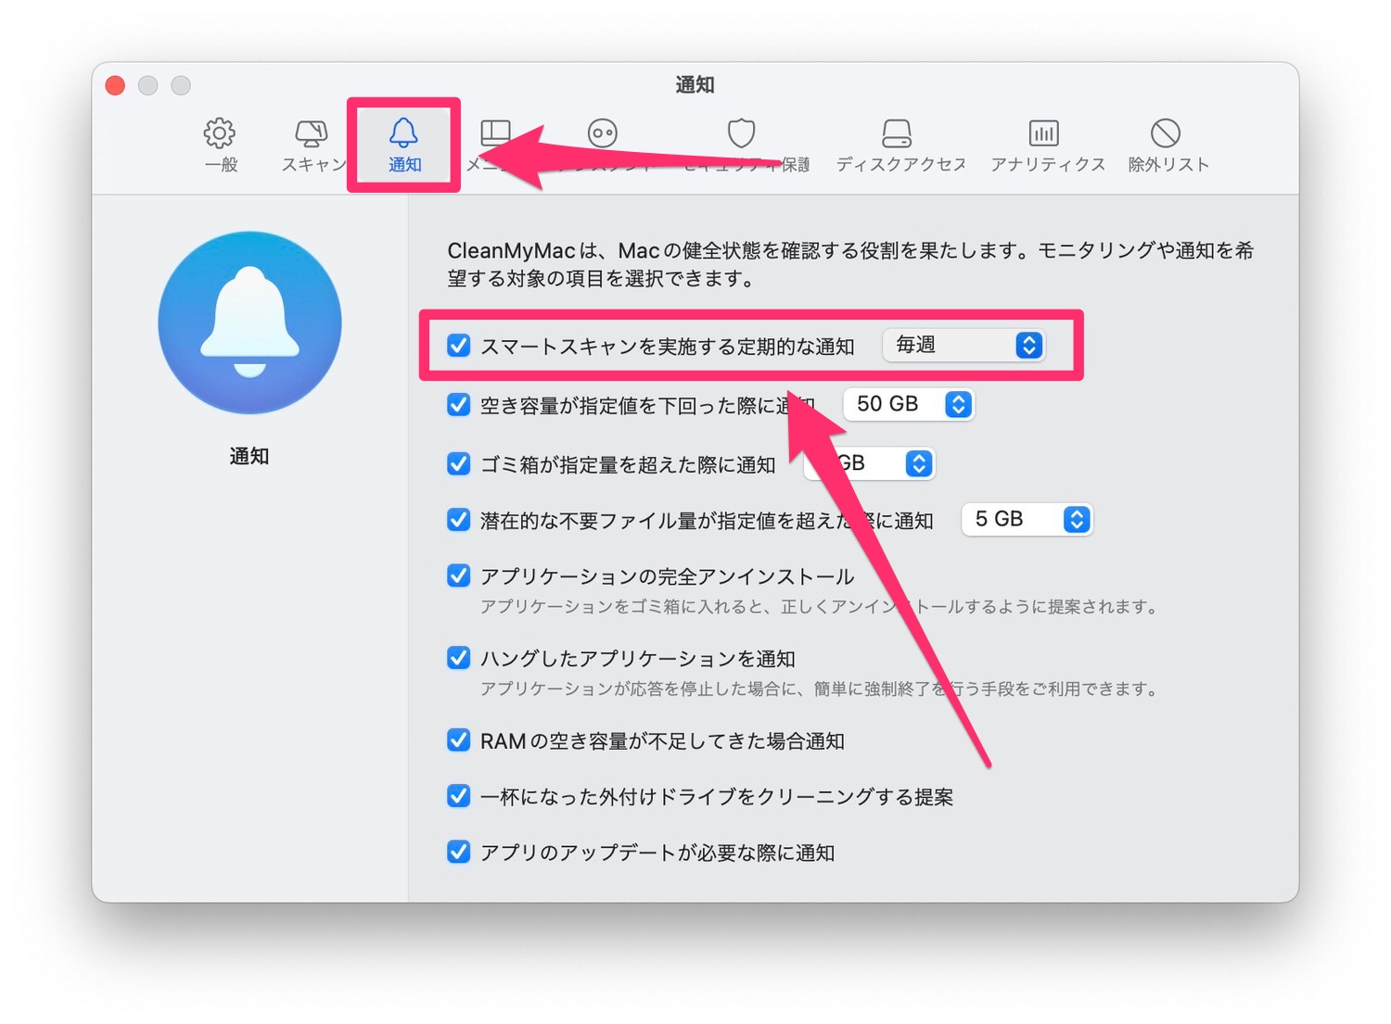Toggle スマートスキャン periodic reminder checkbox
1391x1024 pixels.
459,346
